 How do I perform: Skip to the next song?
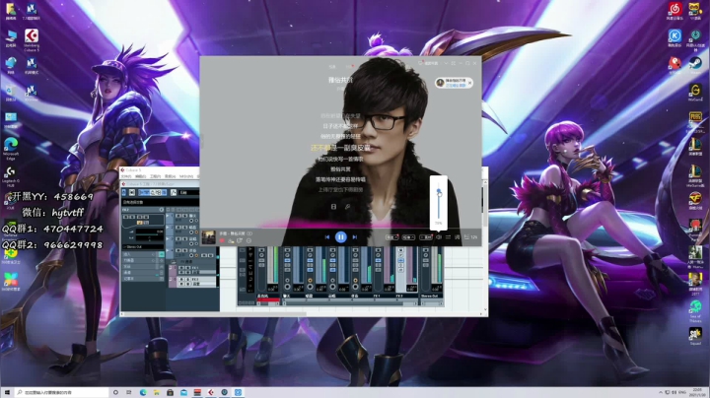[355, 237]
